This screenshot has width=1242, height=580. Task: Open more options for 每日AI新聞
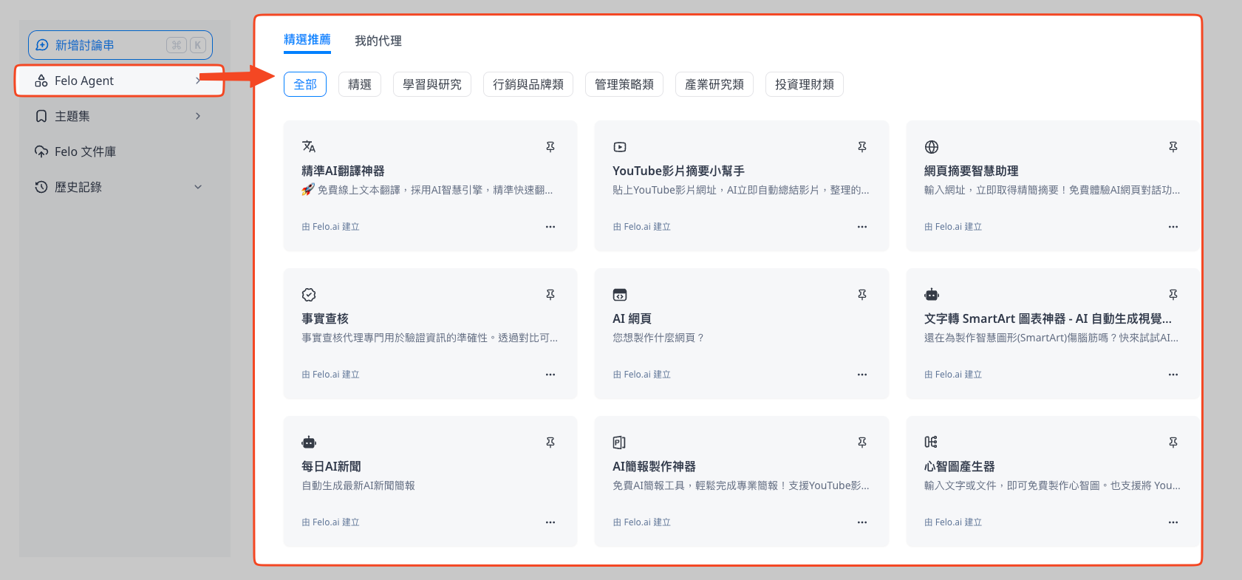point(550,522)
